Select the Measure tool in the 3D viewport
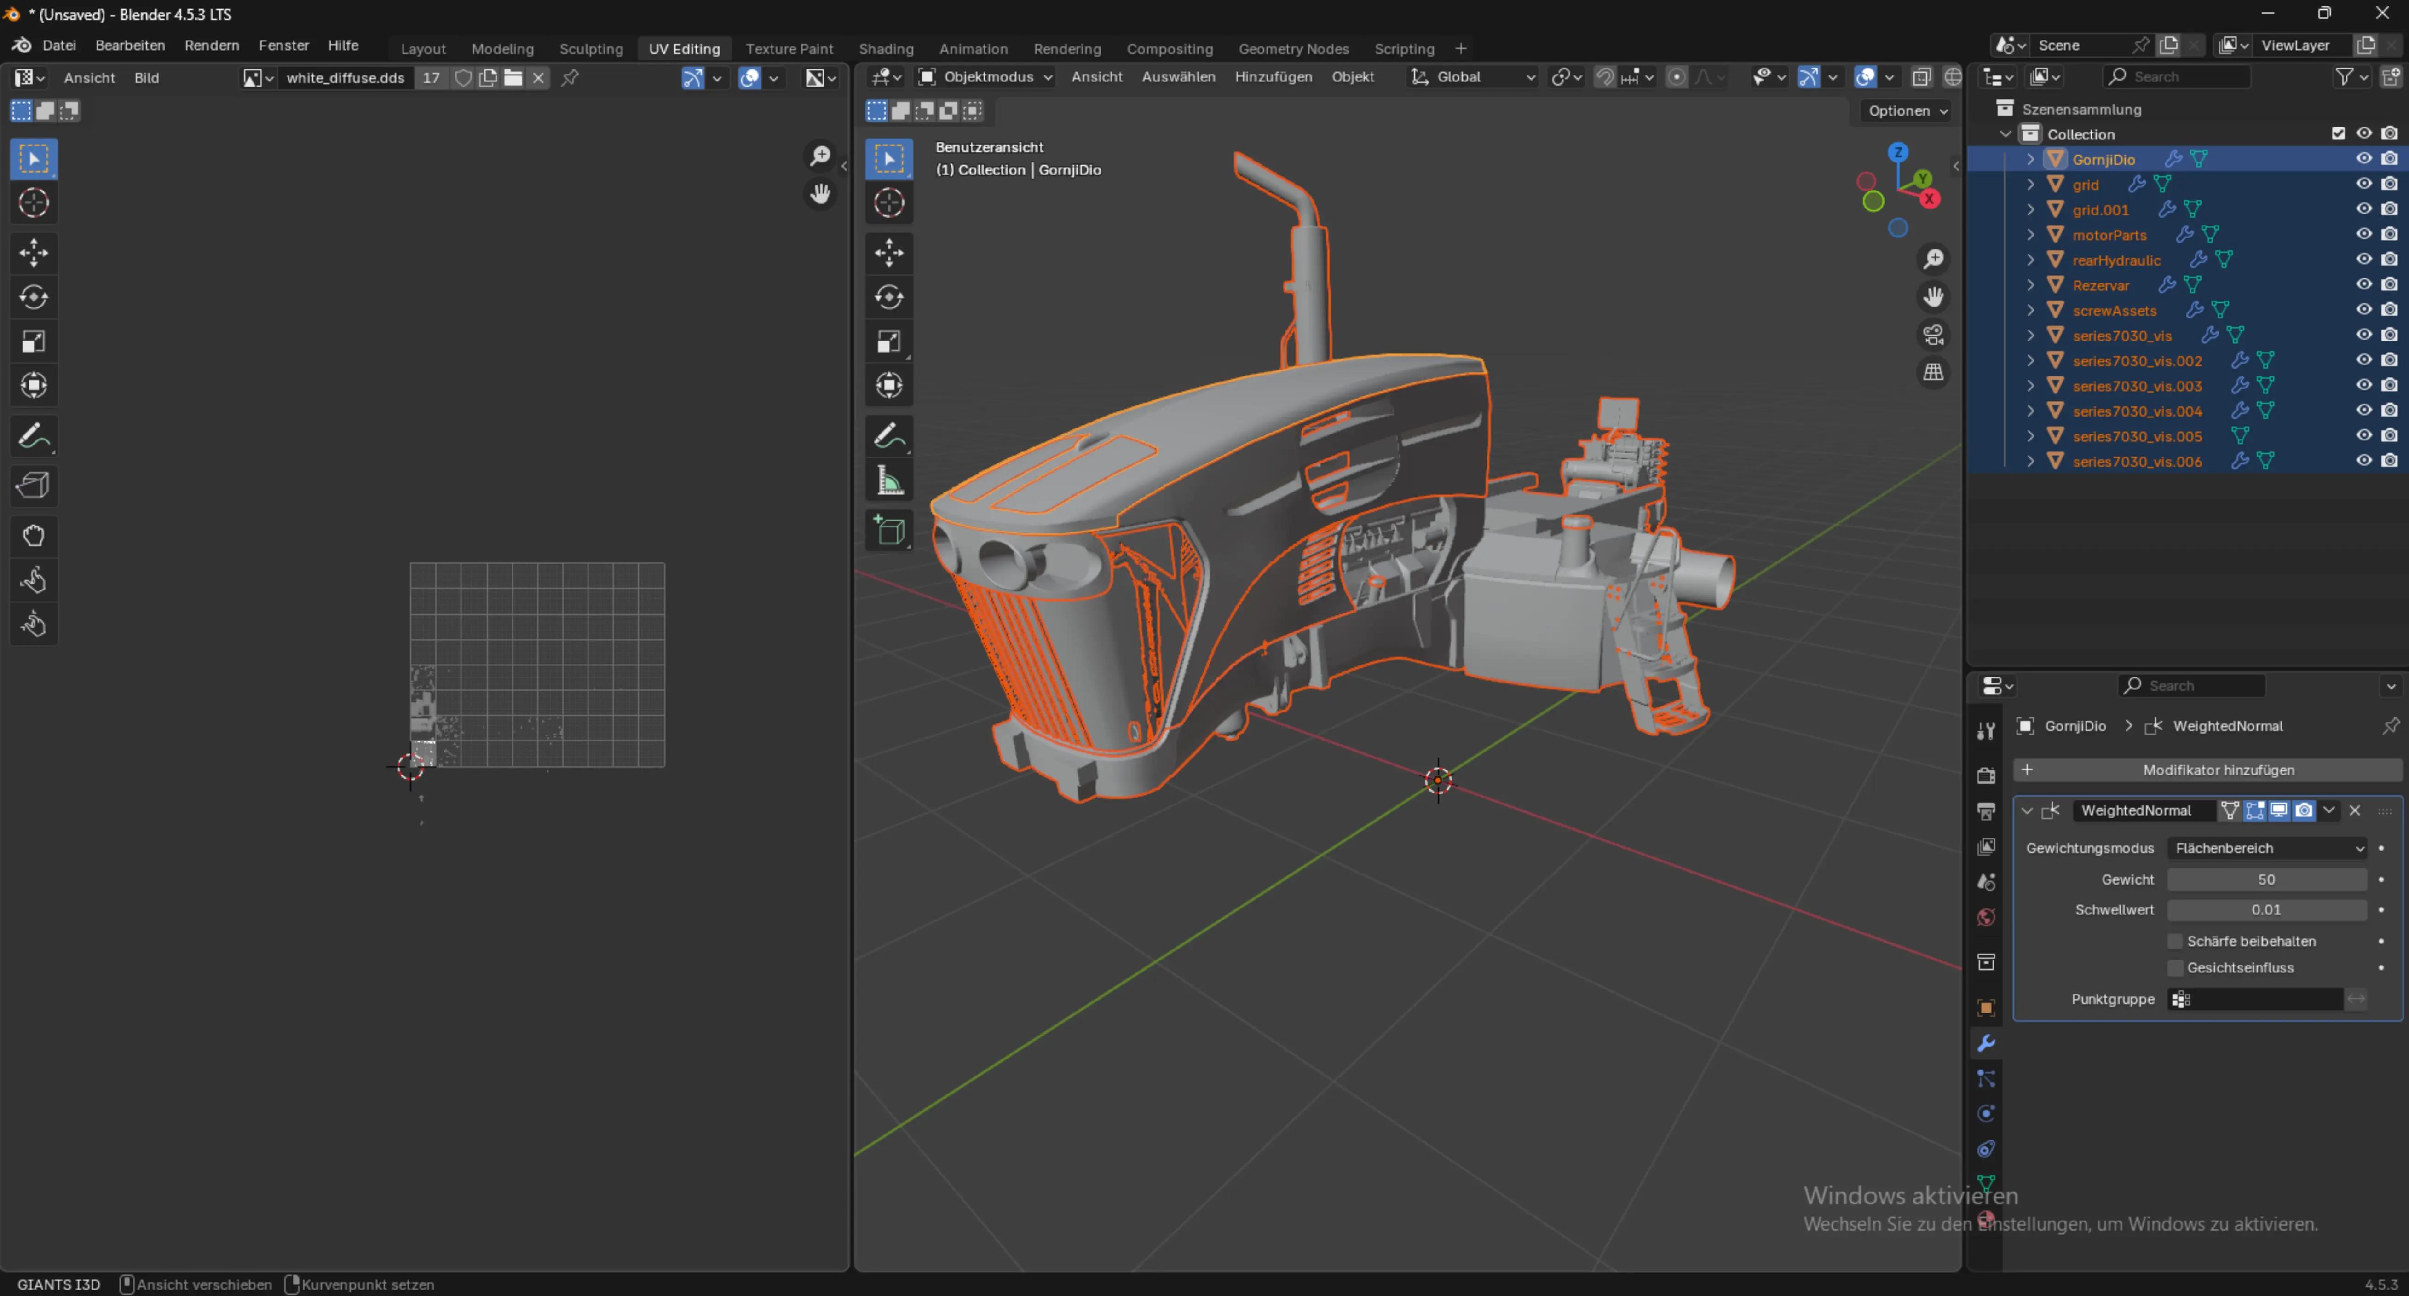 (888, 481)
